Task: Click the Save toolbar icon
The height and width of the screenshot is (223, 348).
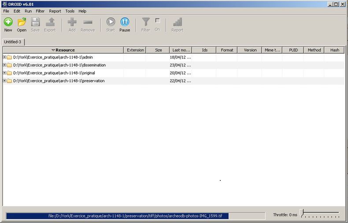Action: (x=35, y=22)
